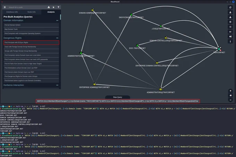Run Find Computers where Domain Users are Local Admin
236x157 pixels.
(31, 55)
